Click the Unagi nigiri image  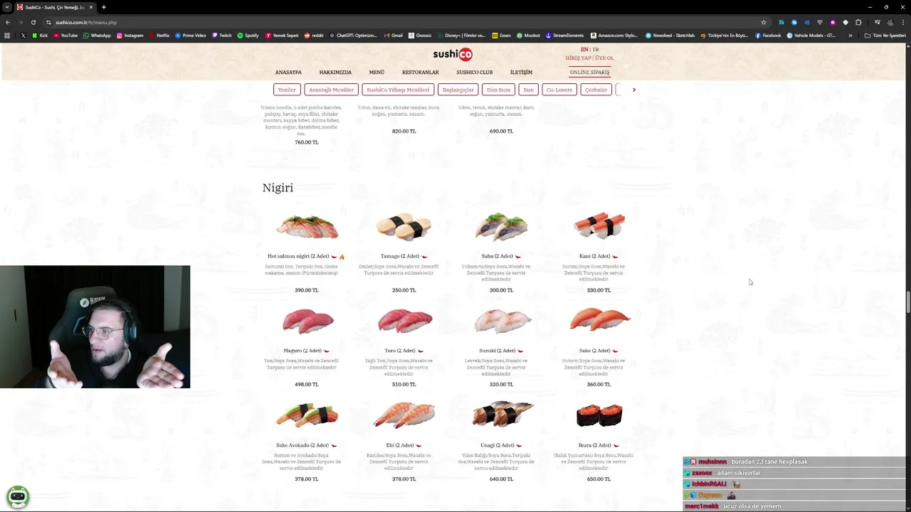(502, 415)
